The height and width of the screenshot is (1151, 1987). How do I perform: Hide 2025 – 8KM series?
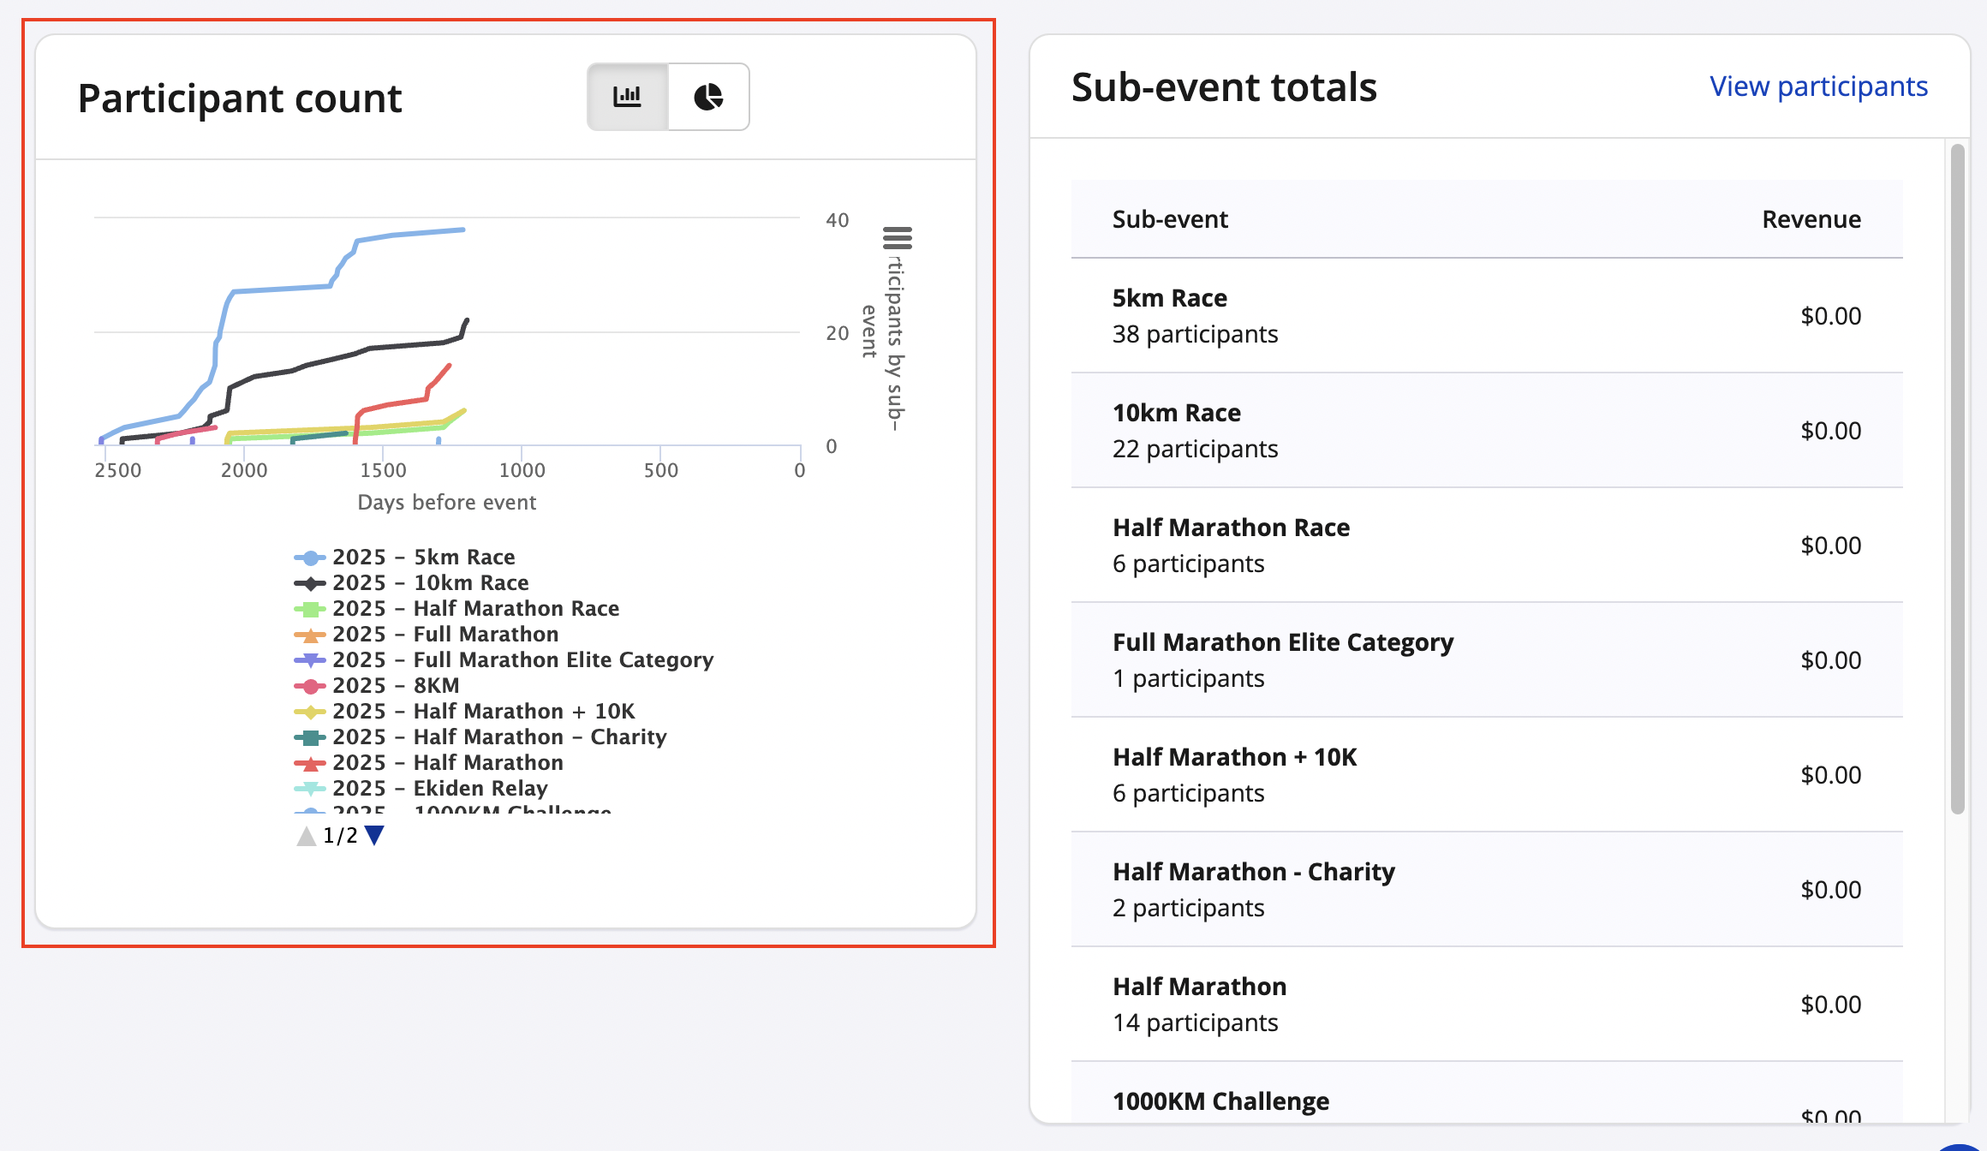click(396, 686)
